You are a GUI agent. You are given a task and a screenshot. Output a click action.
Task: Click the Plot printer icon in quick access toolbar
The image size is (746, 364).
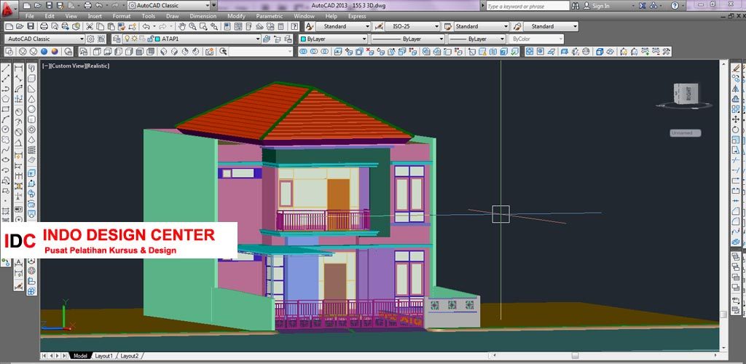[87, 6]
